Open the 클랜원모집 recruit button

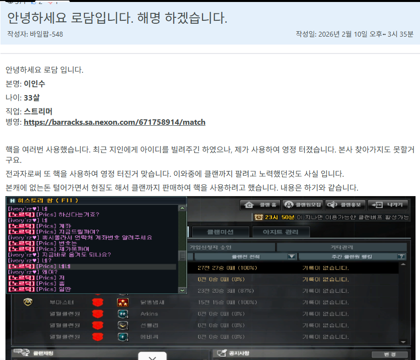302,205
